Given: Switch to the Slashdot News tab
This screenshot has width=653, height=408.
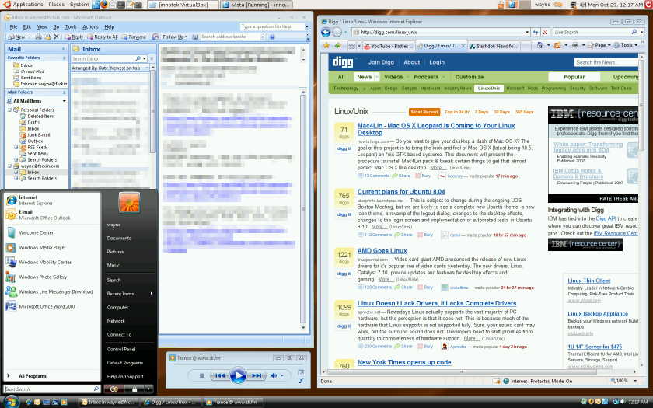Looking at the screenshot, I should point(494,46).
